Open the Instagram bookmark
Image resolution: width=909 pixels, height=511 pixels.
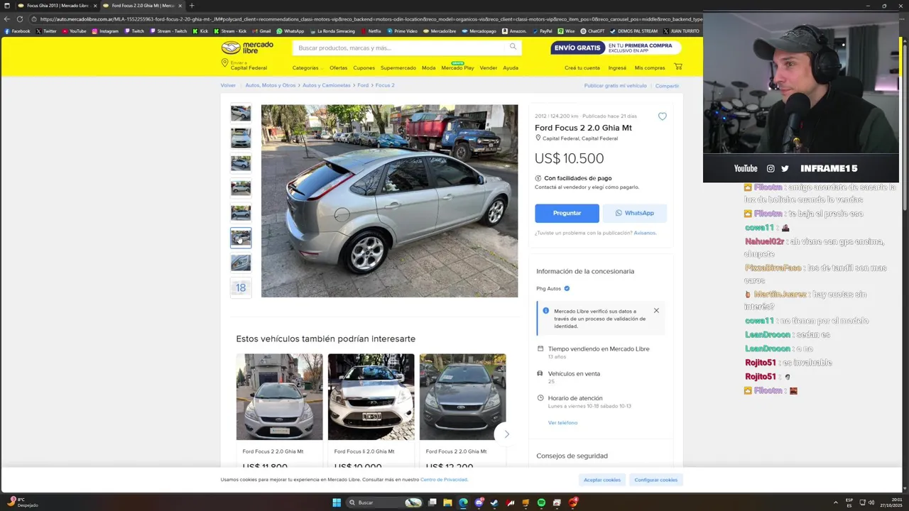tap(105, 31)
